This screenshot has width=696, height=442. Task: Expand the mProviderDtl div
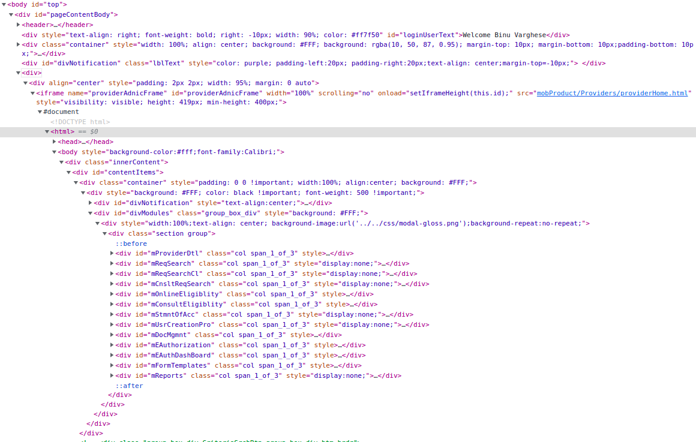point(112,253)
